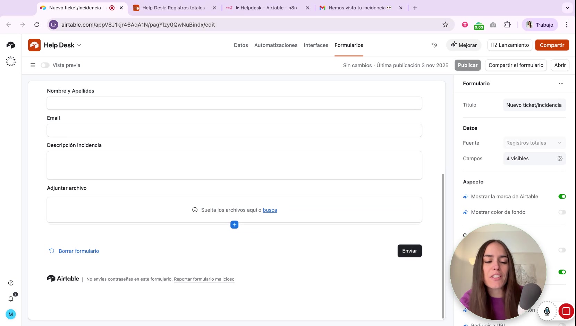Bookmark this page with the star icon
The height and width of the screenshot is (326, 576).
(445, 25)
